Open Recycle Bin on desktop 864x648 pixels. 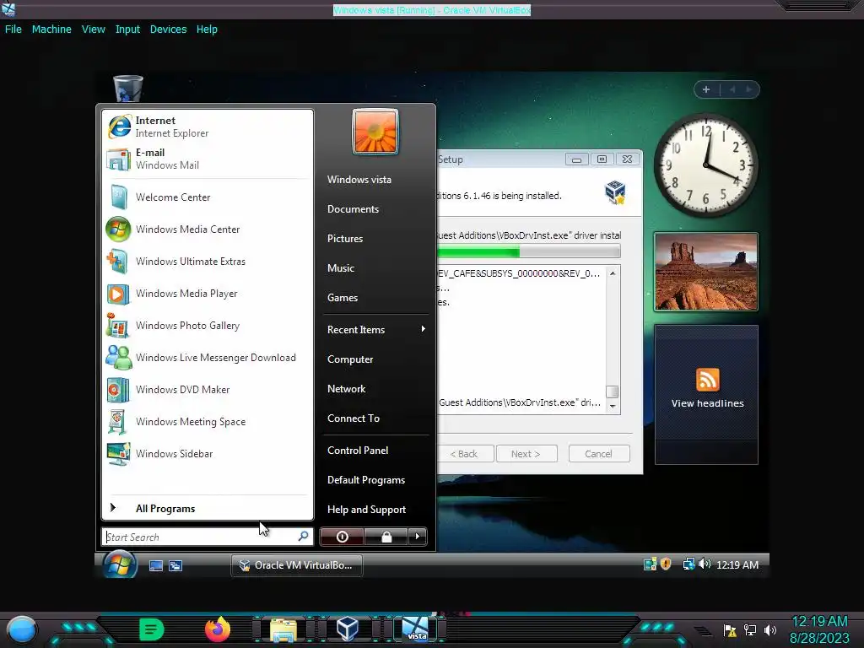click(x=128, y=89)
